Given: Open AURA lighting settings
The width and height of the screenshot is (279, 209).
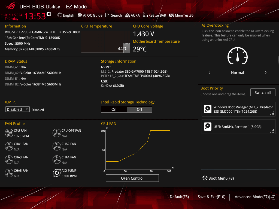Looking at the screenshot, I should (132, 15).
